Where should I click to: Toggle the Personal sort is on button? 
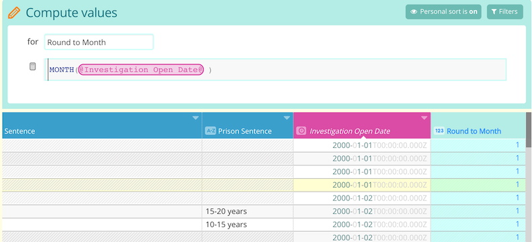click(443, 12)
